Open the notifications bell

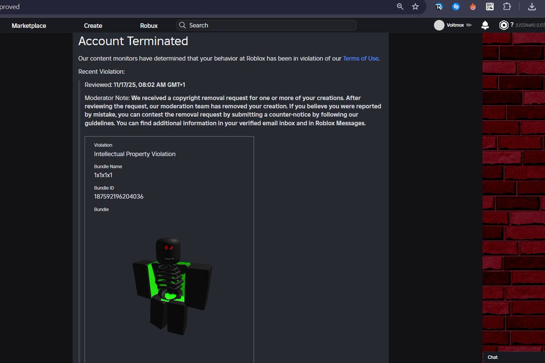pos(486,25)
